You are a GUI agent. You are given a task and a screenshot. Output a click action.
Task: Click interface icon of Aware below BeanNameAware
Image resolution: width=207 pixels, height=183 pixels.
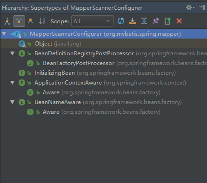(30, 112)
